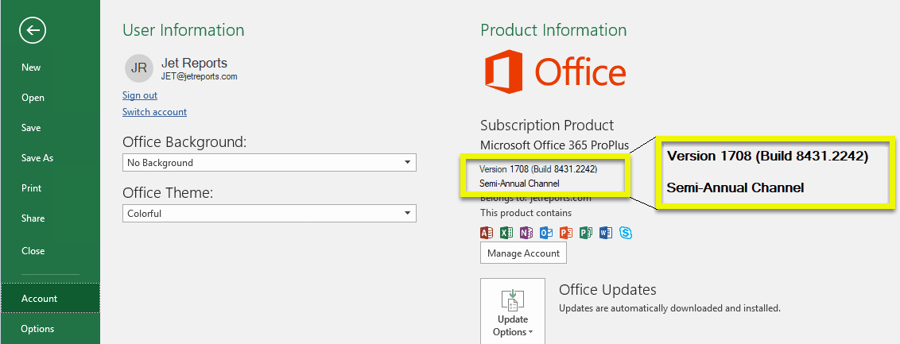Expand the Office Theme dropdown

pos(270,214)
